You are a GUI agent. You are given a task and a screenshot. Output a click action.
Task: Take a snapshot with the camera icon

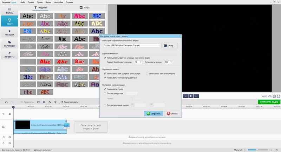(x=274, y=96)
